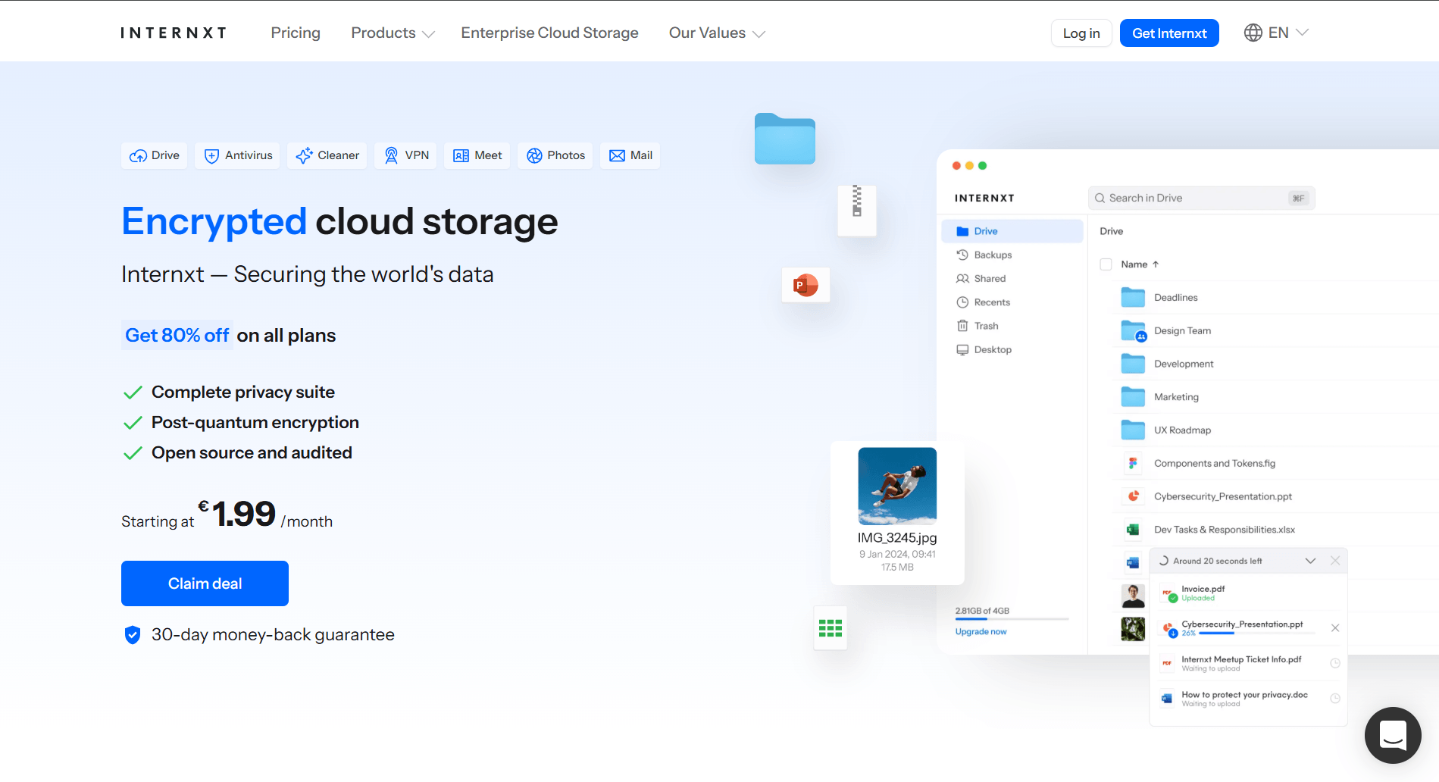The width and height of the screenshot is (1439, 782).
Task: Go to the Pricing page
Action: 296,33
